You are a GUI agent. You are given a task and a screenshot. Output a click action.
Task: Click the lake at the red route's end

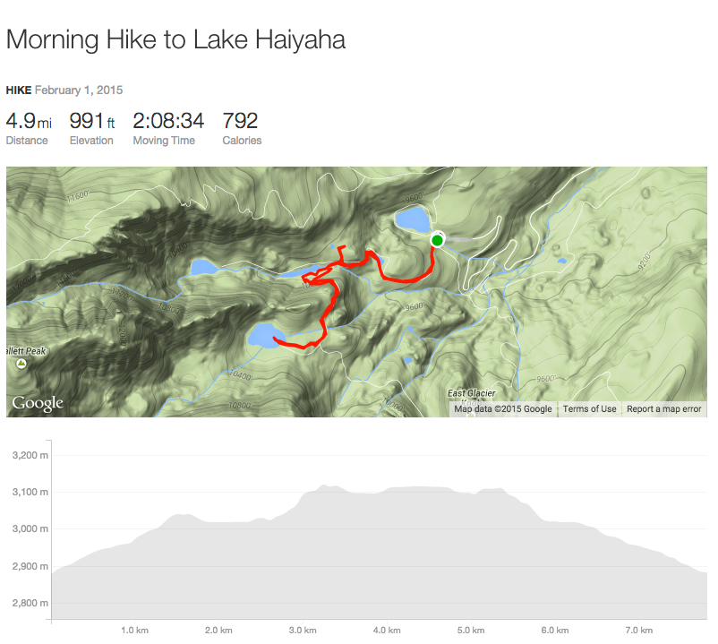pos(263,336)
